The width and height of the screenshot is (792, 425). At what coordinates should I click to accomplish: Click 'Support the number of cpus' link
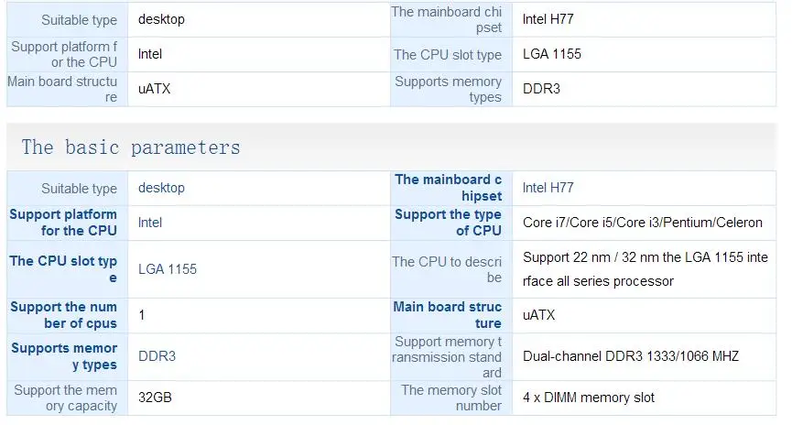64,315
